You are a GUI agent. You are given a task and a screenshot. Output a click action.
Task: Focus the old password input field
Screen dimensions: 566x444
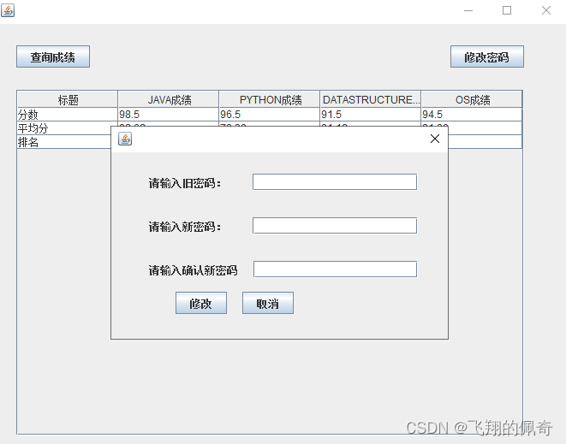335,181
